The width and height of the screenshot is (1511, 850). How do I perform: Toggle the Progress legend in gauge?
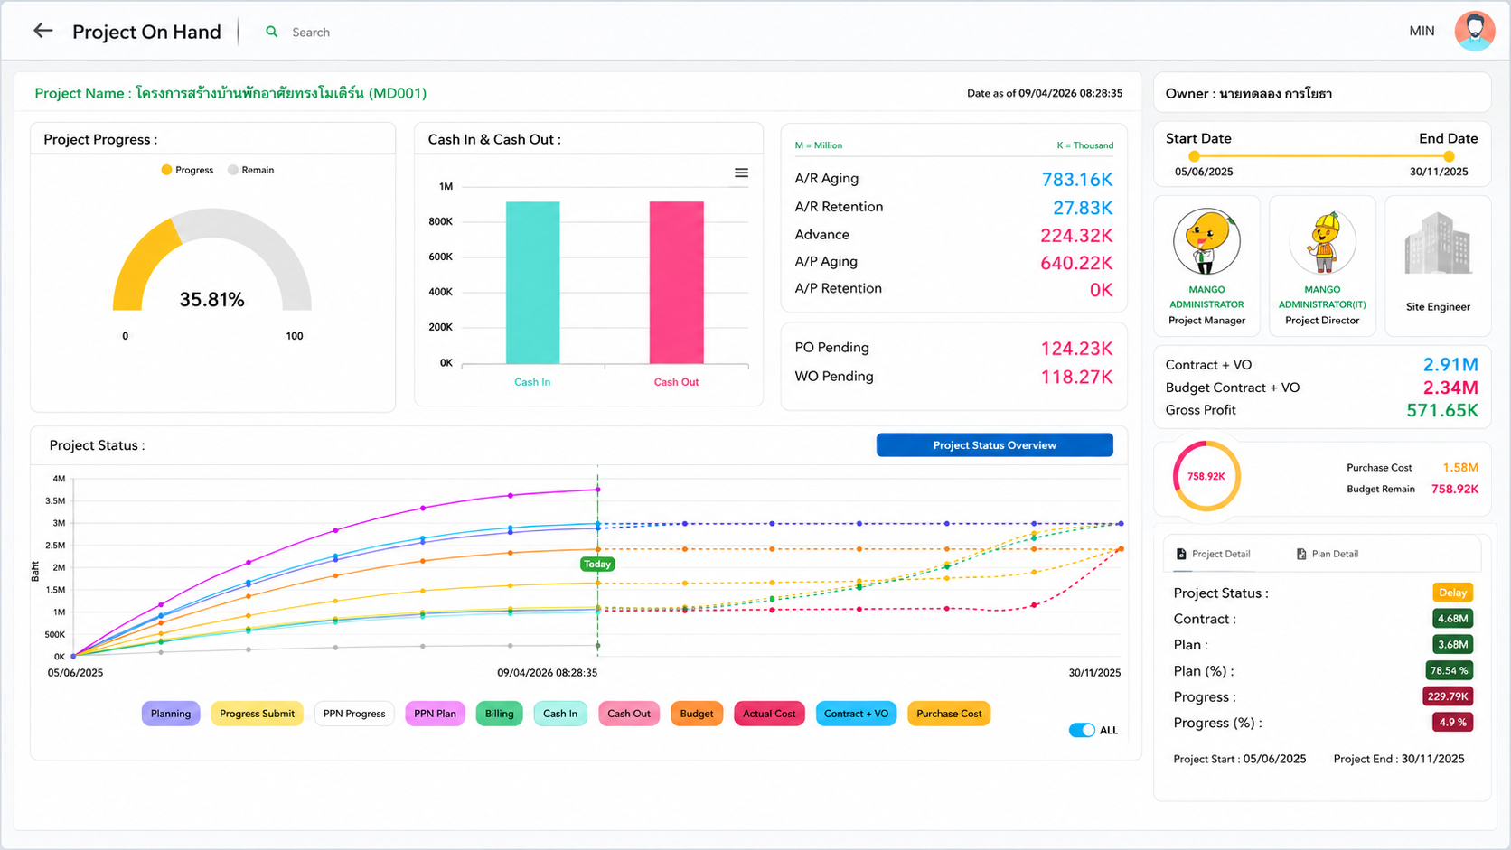click(x=187, y=170)
